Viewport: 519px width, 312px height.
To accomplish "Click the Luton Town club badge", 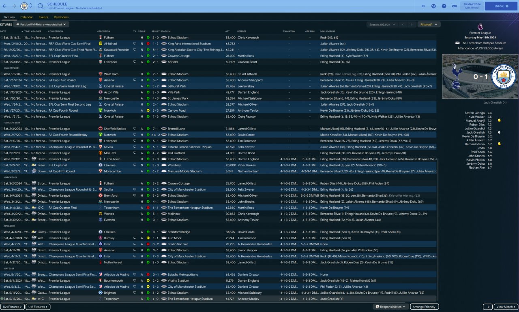I will pos(101,159).
